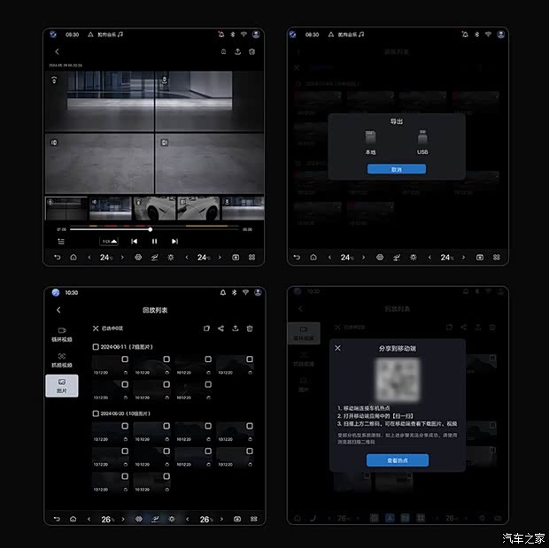Select the last filmstrip thumbnail on playback screen

[x=243, y=208]
